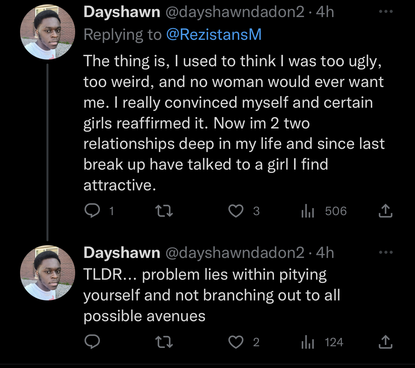Viewport: 415px width, 368px height.
Task: Retweet the tweet about relationships
Action: (x=164, y=211)
